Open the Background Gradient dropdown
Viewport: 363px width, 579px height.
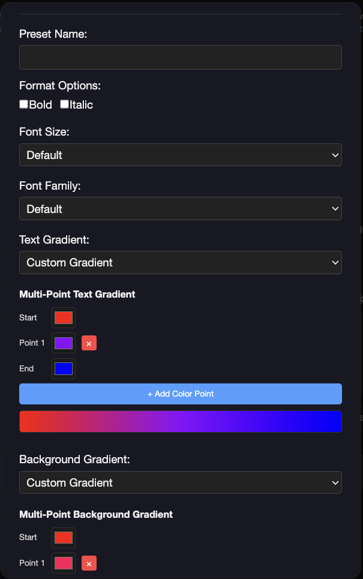click(x=181, y=482)
